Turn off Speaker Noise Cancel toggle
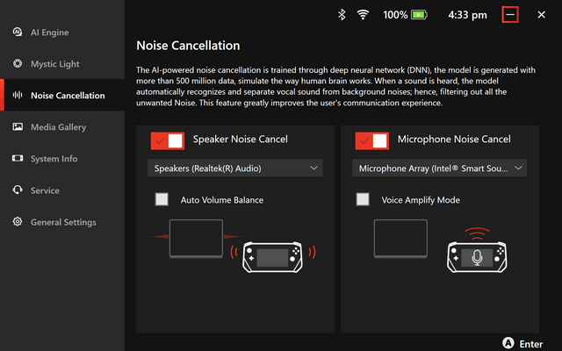Image resolution: width=562 pixels, height=351 pixels. 168,140
